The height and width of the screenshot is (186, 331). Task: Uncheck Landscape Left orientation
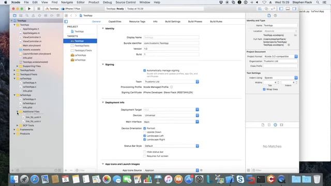click(x=145, y=136)
